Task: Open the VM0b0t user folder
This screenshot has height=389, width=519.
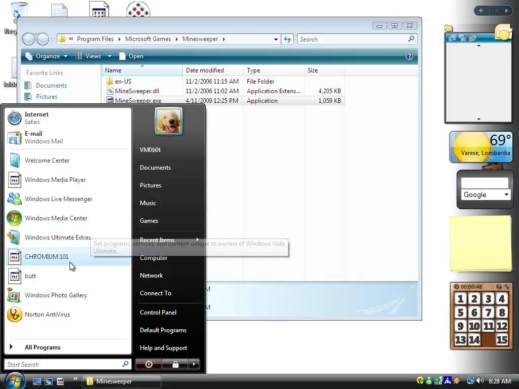Action: (169, 150)
